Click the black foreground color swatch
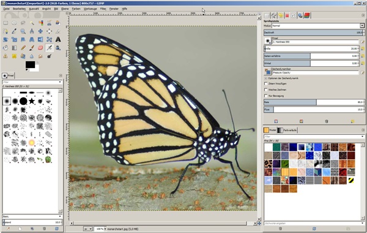 pos(30,64)
